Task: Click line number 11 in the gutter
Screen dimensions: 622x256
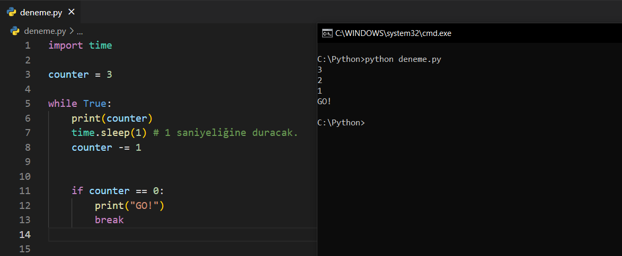Action: [25, 191]
